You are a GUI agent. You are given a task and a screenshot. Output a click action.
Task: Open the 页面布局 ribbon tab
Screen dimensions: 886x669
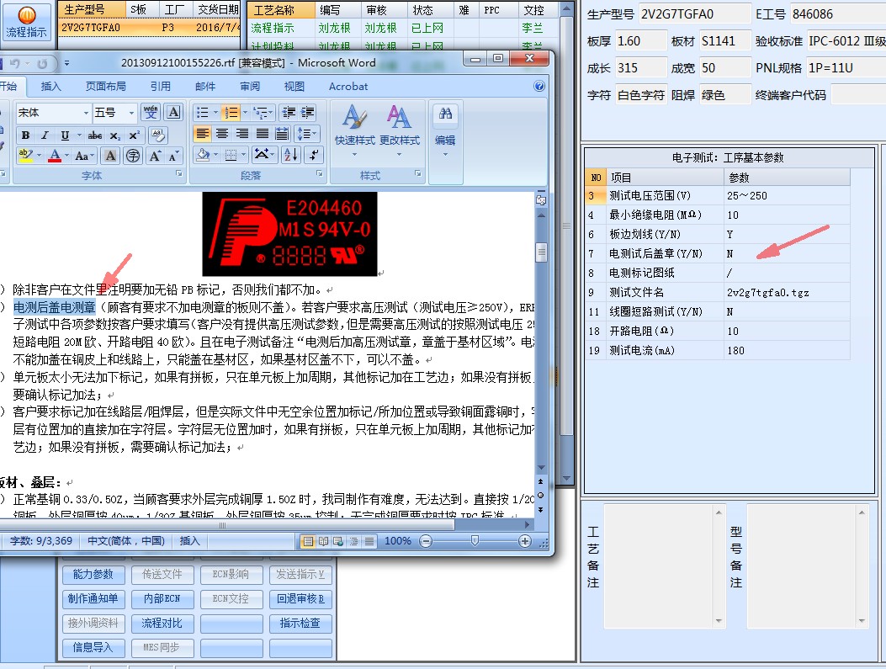(106, 86)
